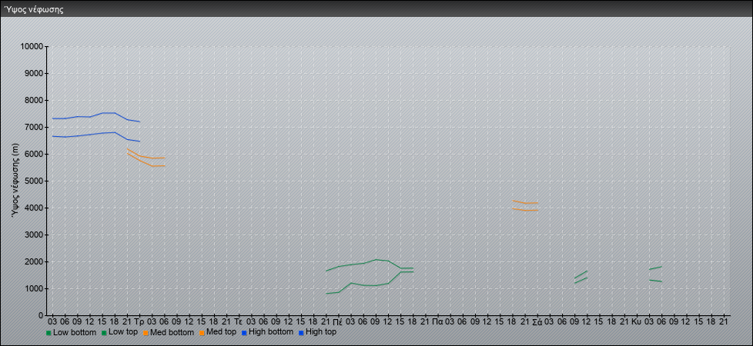Click the 9000 y-axis label

[34, 73]
